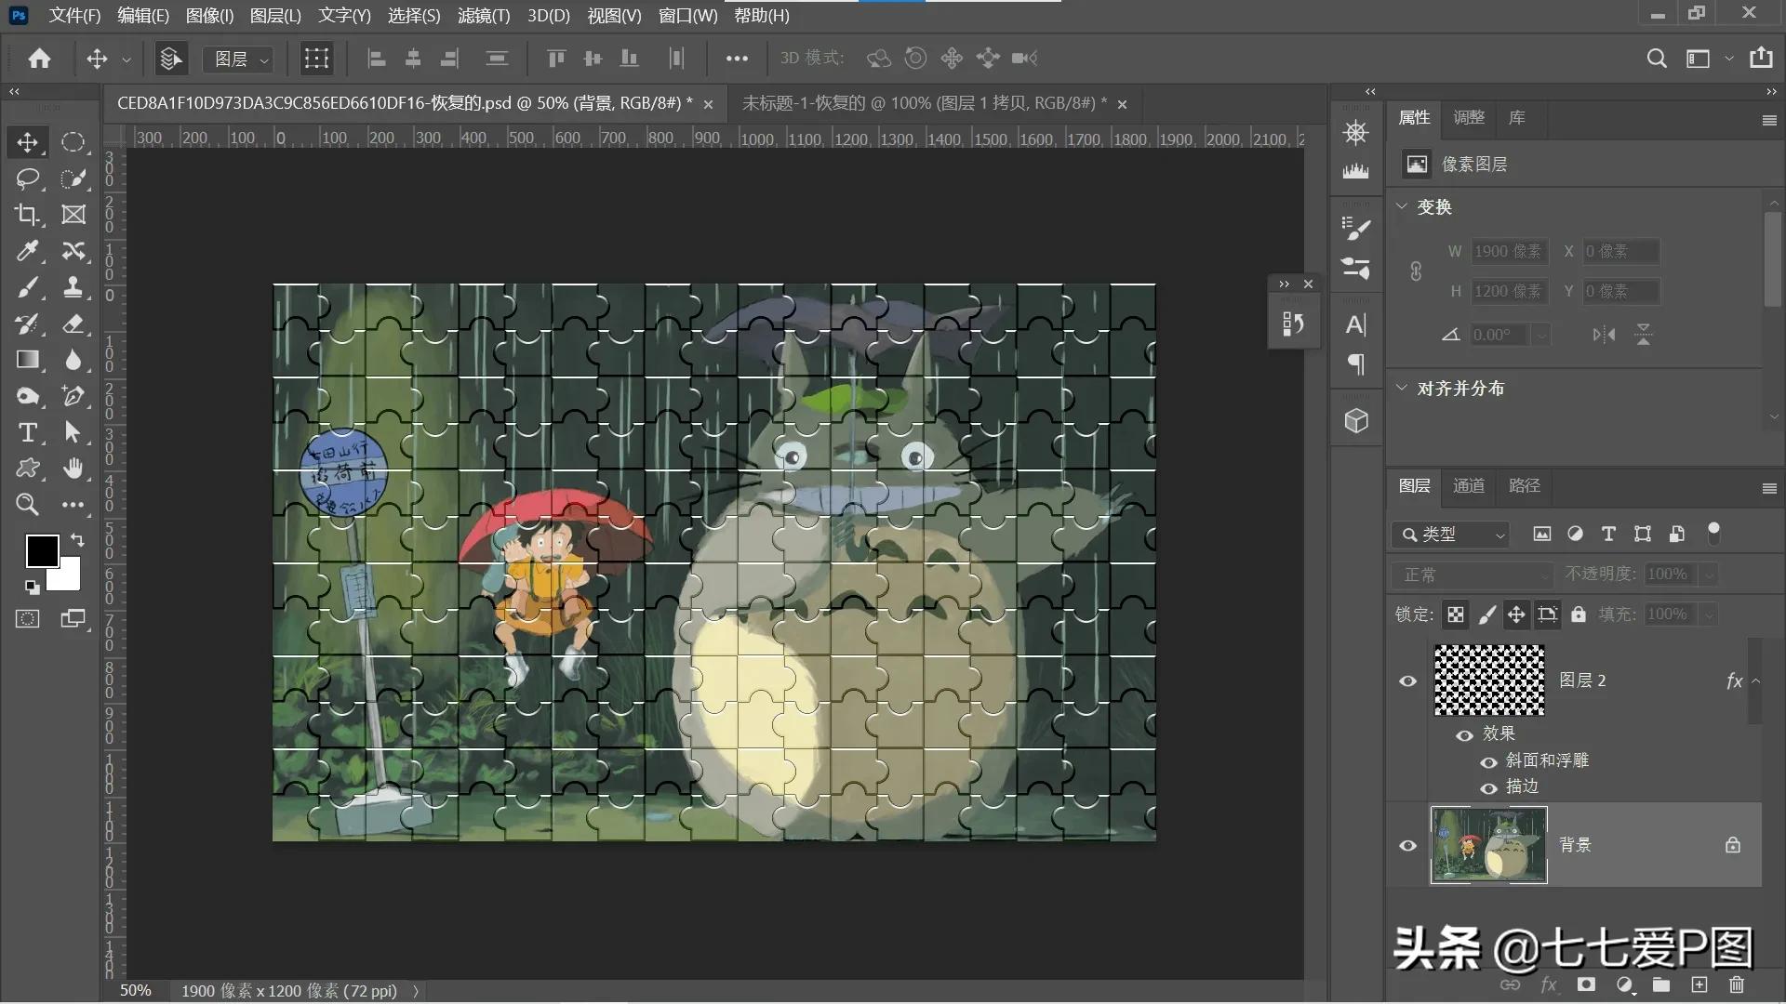The width and height of the screenshot is (1786, 1004).
Task: Click the Home icon in options bar
Action: coord(39,59)
